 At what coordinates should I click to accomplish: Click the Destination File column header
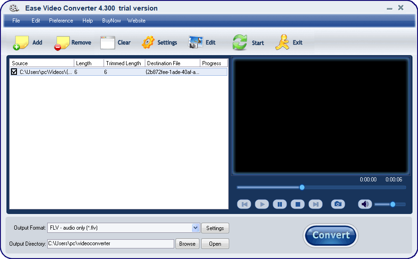point(172,63)
